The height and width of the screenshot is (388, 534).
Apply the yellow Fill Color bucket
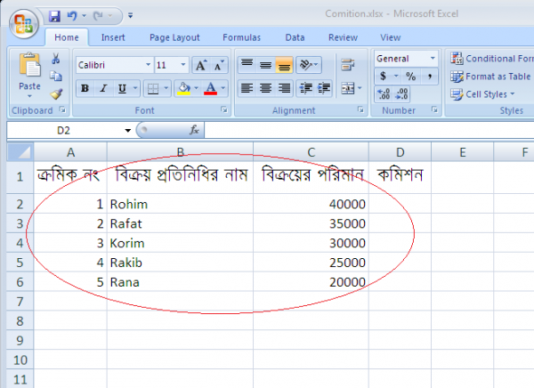(184, 89)
